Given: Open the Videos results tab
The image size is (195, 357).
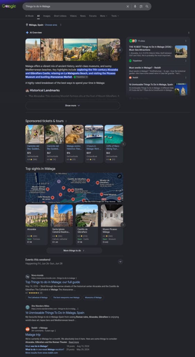Looking at the screenshot, I should coord(73,16).
